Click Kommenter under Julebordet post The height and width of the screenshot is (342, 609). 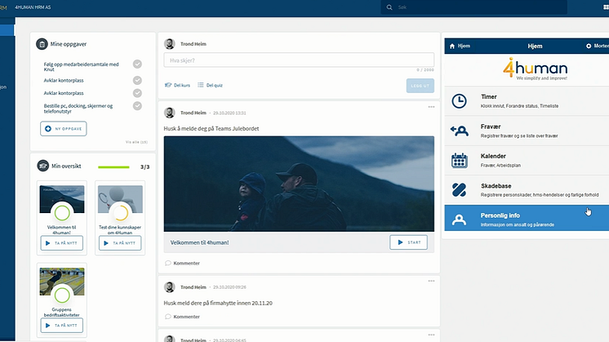coord(182,263)
